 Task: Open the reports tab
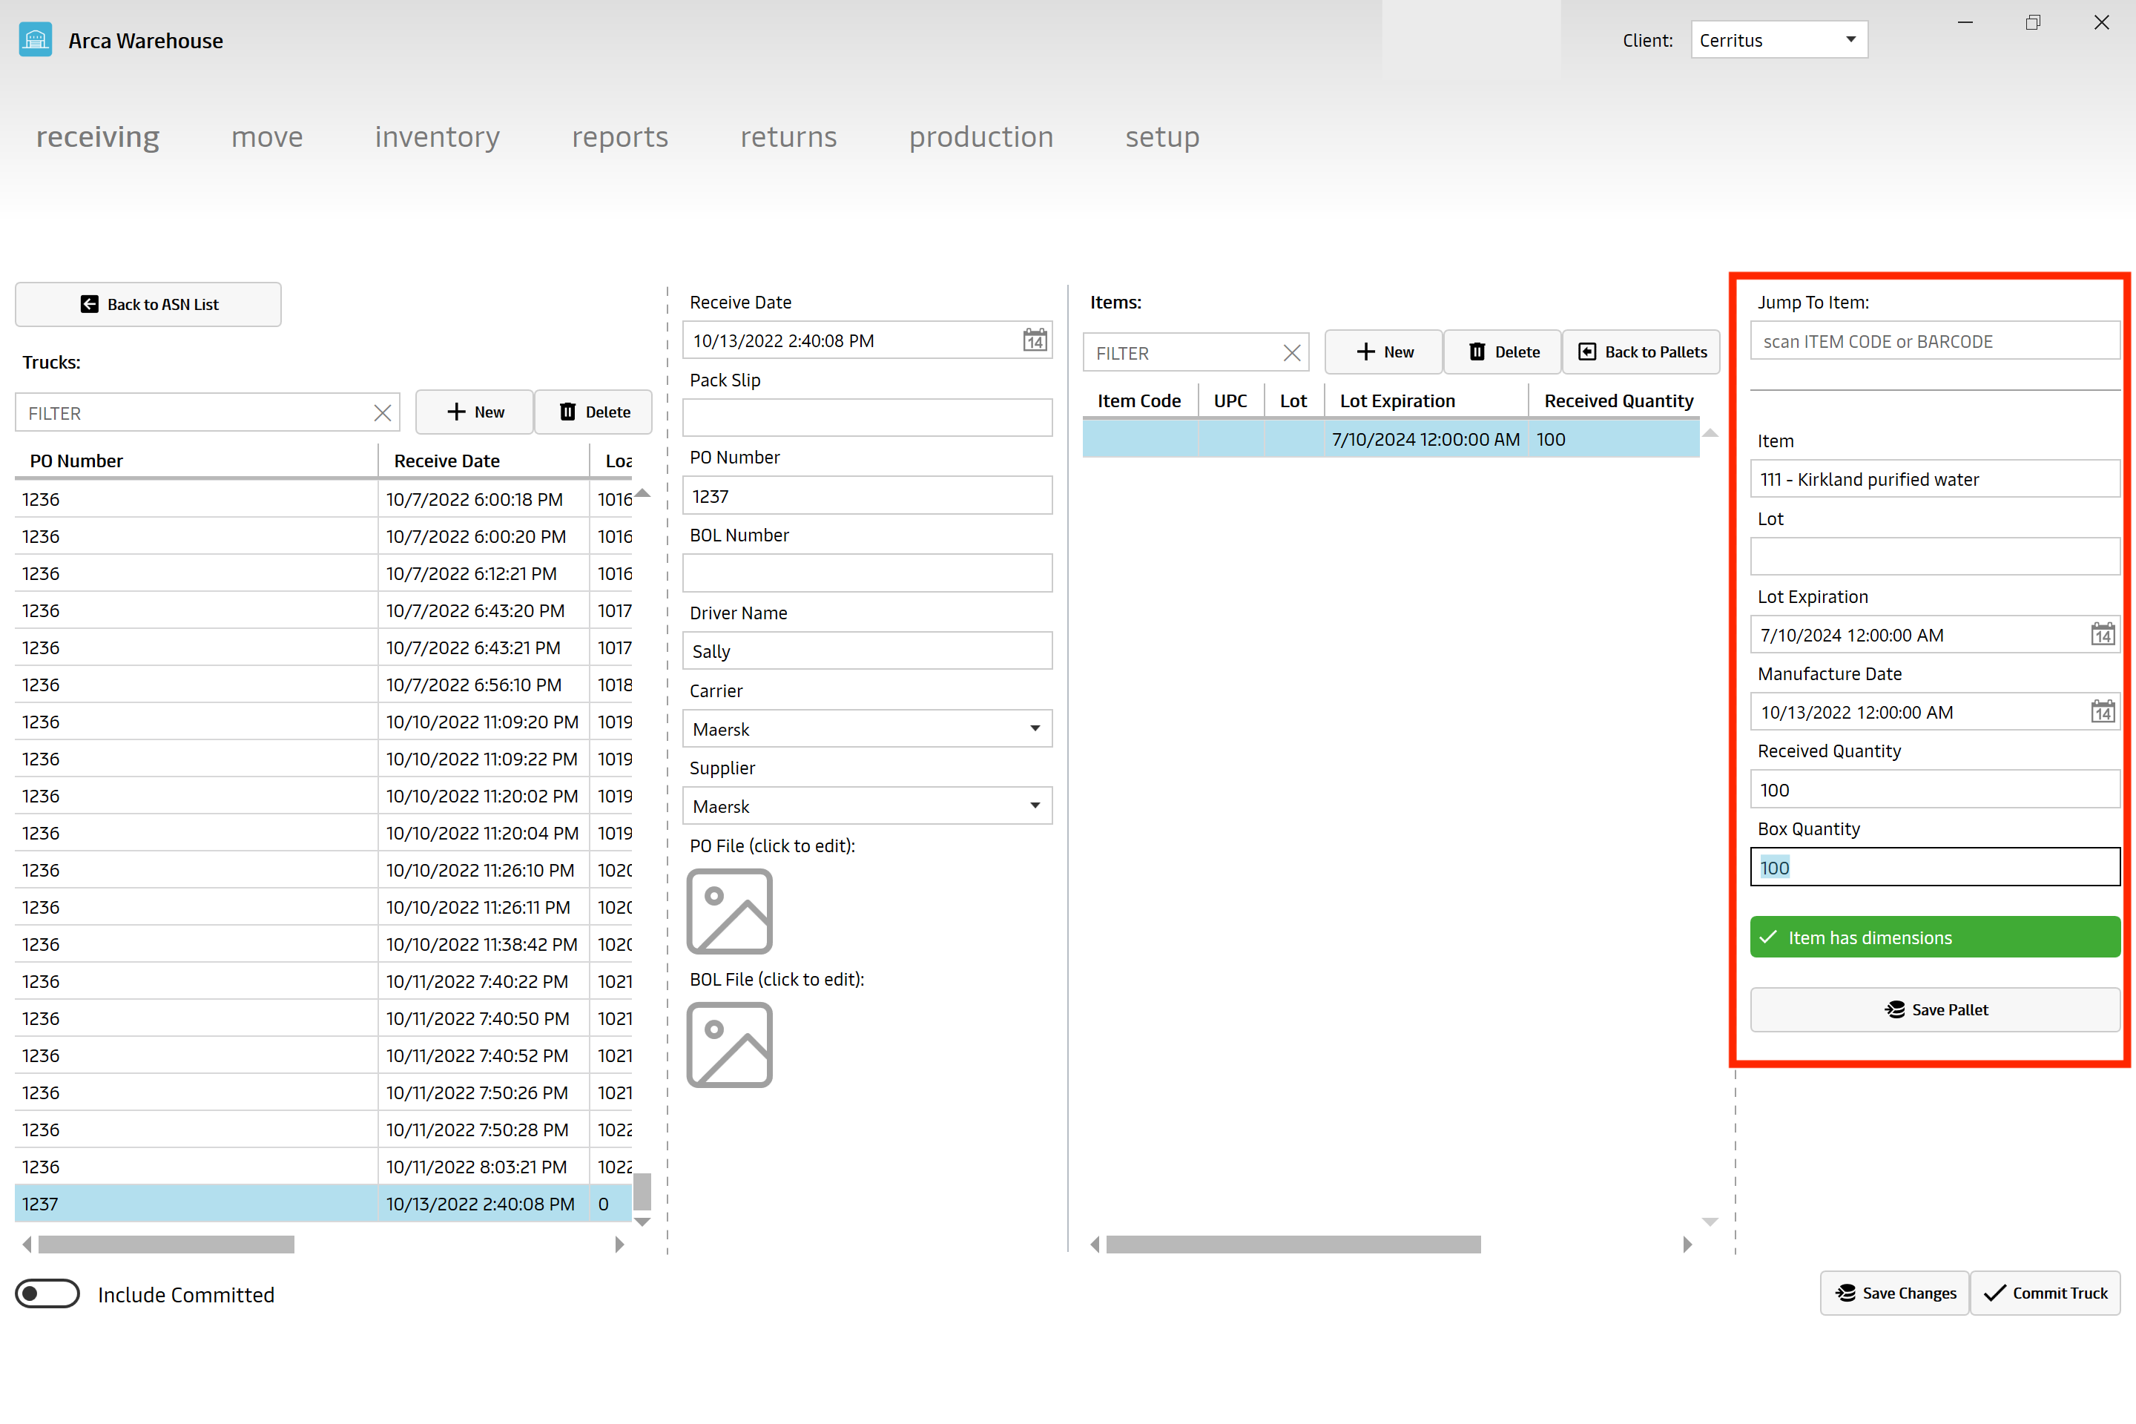tap(620, 136)
